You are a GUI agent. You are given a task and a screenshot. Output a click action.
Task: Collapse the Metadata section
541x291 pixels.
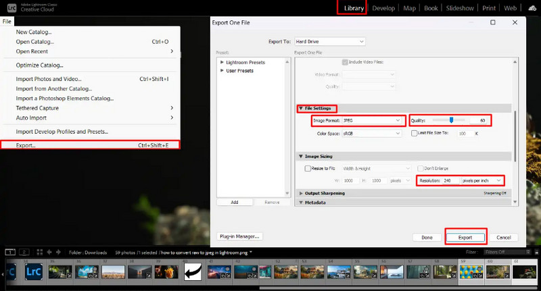(x=301, y=203)
